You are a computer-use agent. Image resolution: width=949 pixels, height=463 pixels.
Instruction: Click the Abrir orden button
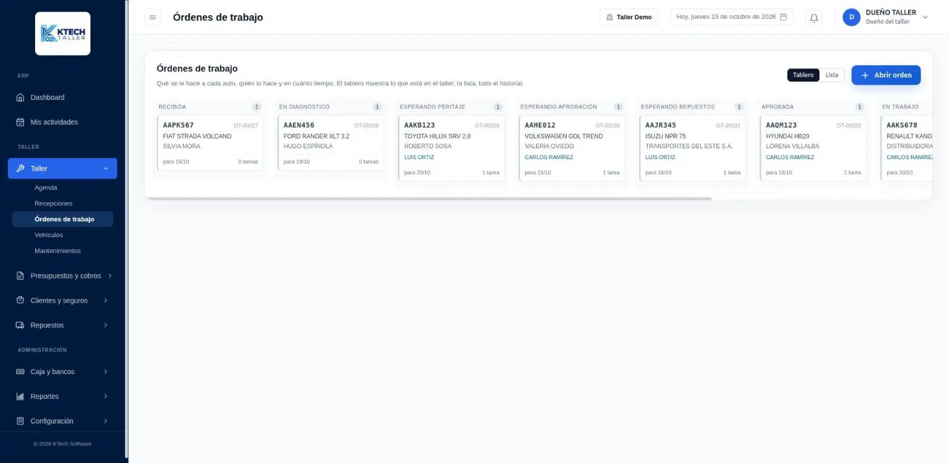(886, 75)
